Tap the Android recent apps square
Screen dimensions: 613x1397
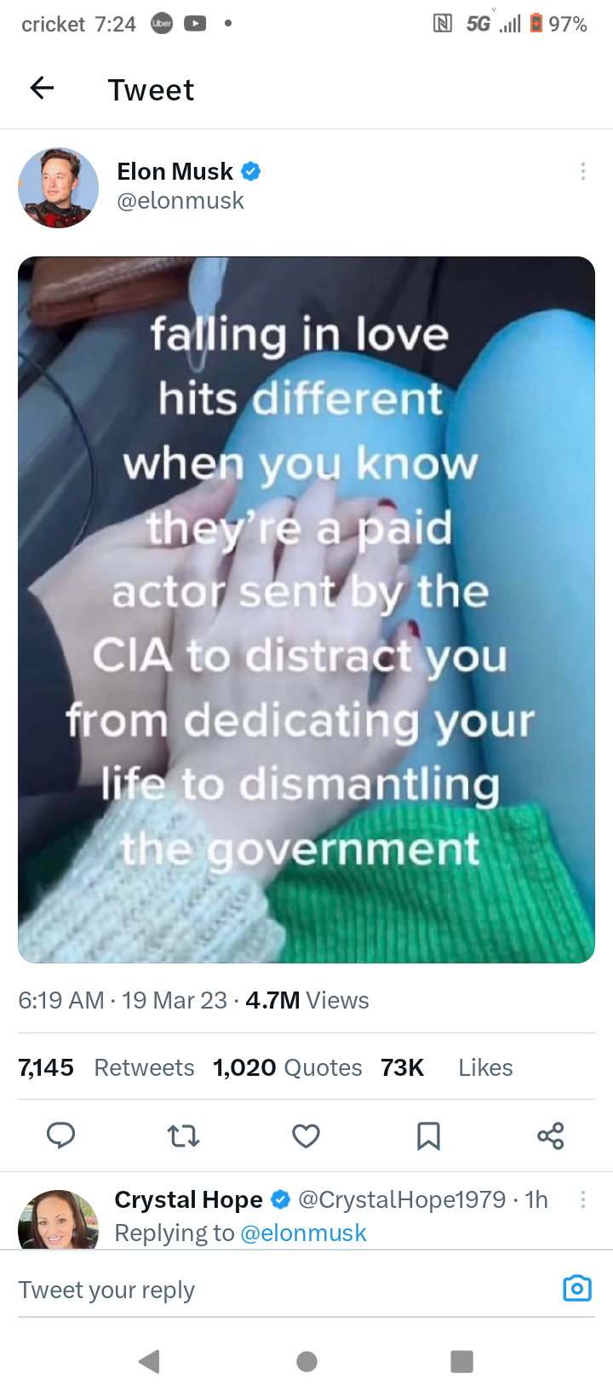(x=461, y=1361)
